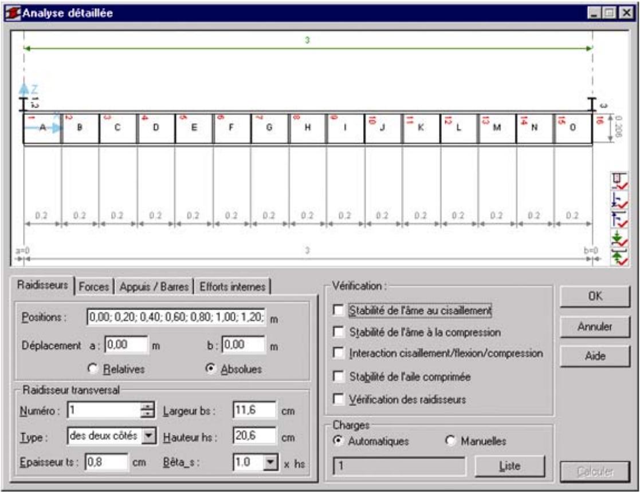Click the Largeur bs field showing 11,6
The width and height of the screenshot is (640, 492).
click(x=254, y=410)
